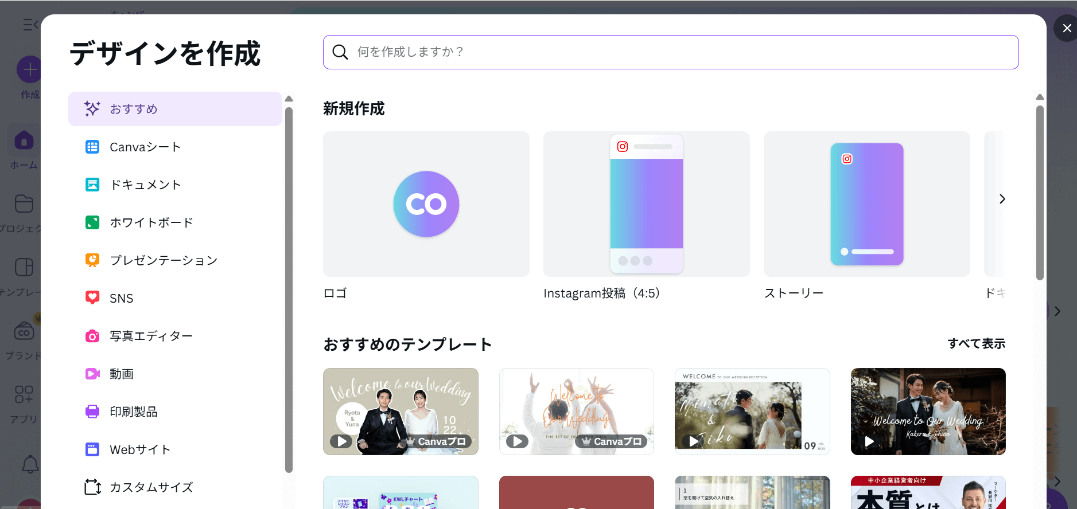Screen dimensions: 1077x509
Task: Click the すべて表示 link
Action: 976,344
